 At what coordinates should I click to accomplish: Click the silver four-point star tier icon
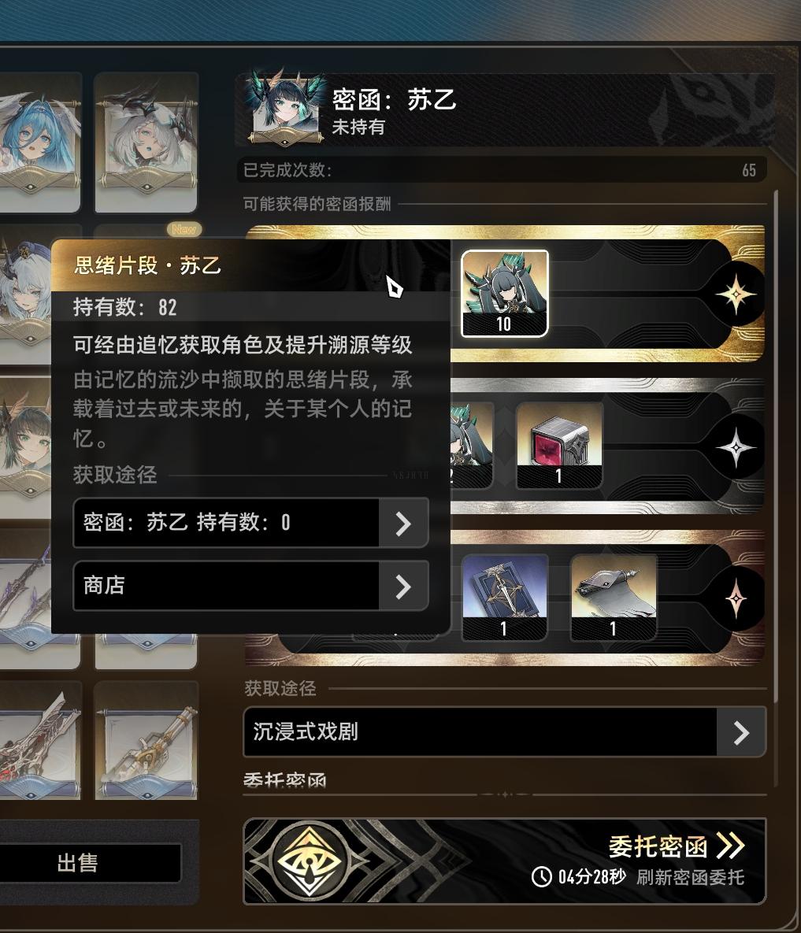pyautogui.click(x=736, y=447)
